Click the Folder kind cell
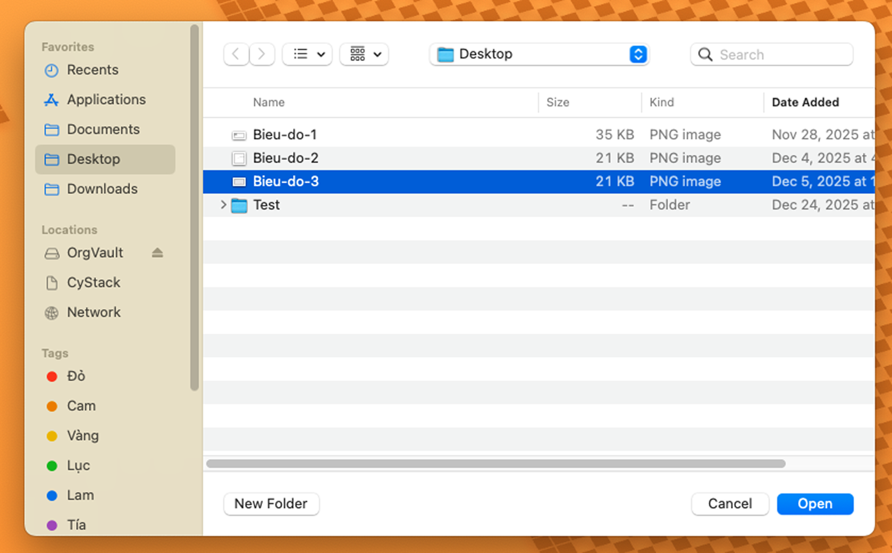The image size is (892, 553). [670, 205]
